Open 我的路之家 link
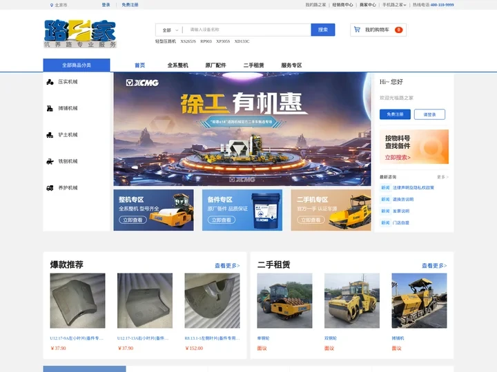The width and height of the screenshot is (497, 372). [315, 5]
